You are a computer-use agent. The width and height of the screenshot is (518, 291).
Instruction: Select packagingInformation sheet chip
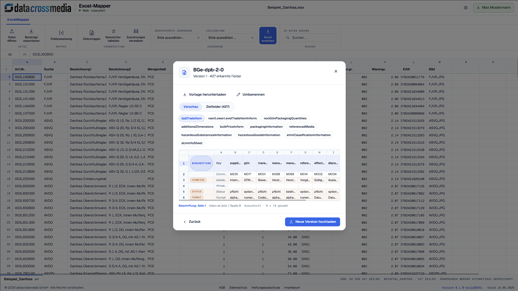click(x=266, y=127)
